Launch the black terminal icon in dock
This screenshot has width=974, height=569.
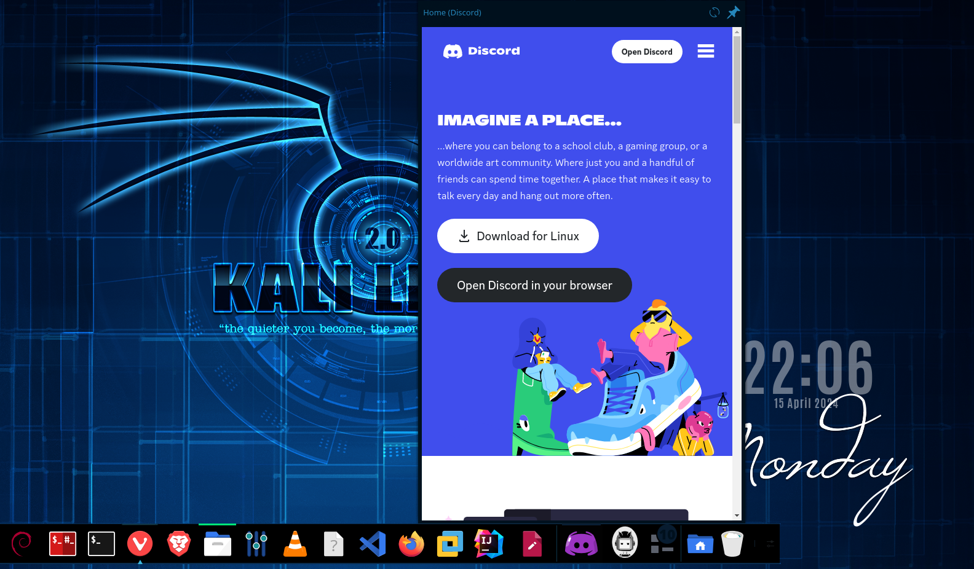point(101,544)
